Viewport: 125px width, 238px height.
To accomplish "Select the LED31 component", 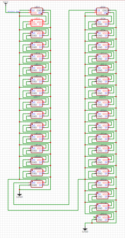I will coord(37,184).
